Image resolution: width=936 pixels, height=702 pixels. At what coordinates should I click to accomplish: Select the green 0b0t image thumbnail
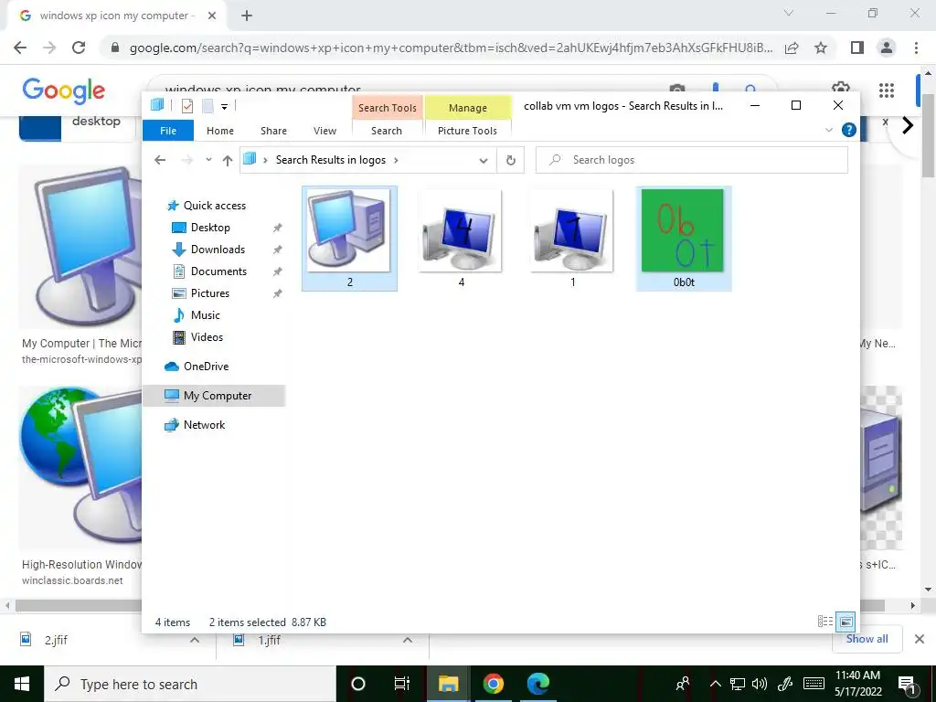tap(684, 239)
